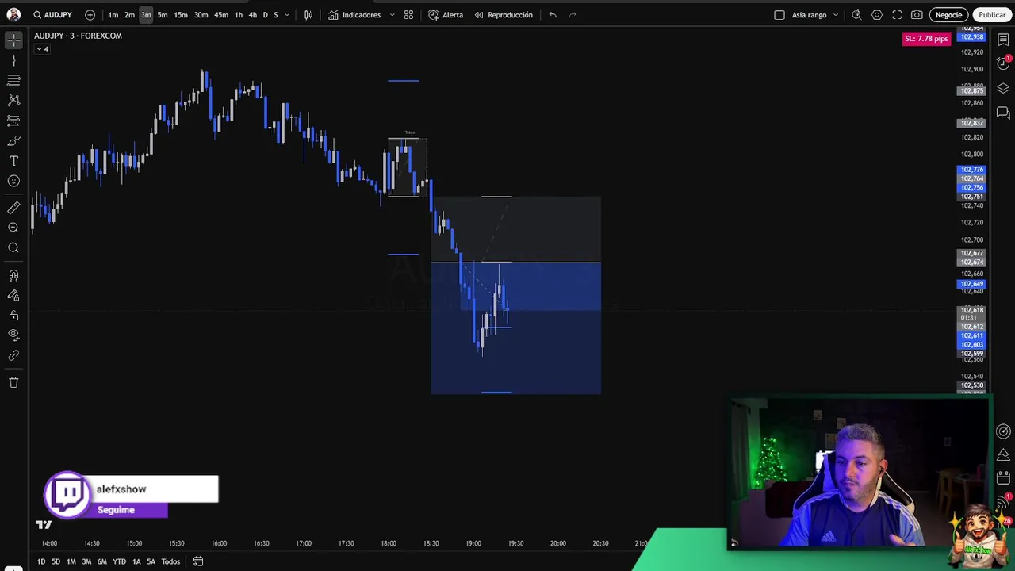The image size is (1015, 571).
Task: Toggle stay in drawing mode
Action: pyautogui.click(x=13, y=295)
